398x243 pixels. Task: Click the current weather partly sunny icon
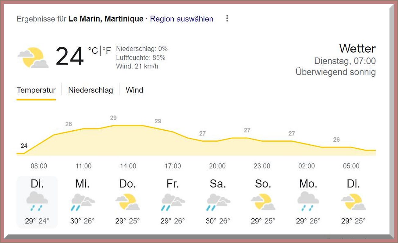[33, 57]
